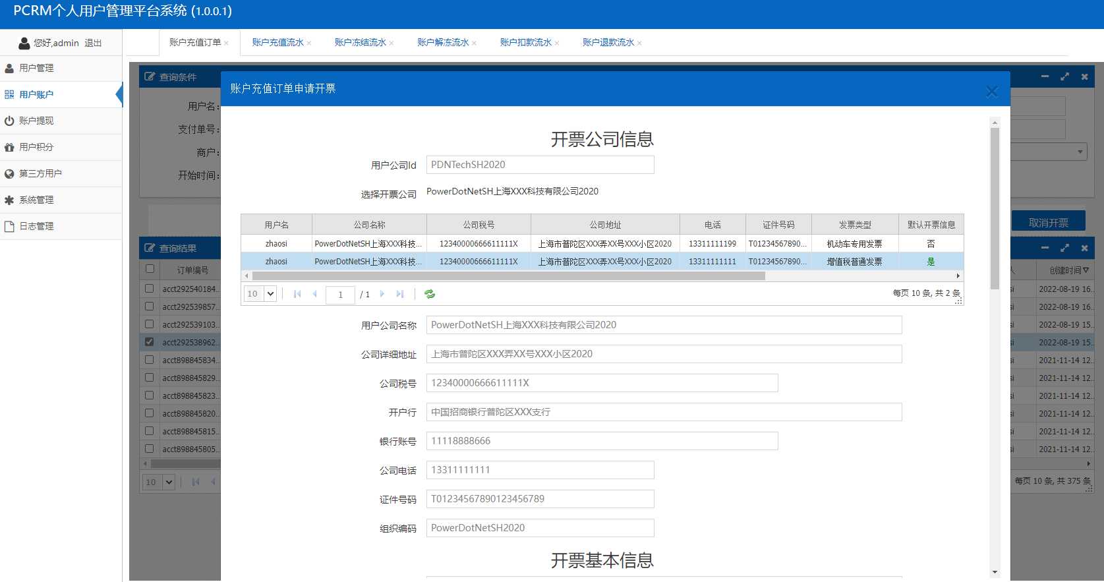This screenshot has height=582, width=1104.
Task: Click the 退出 logout link
Action: click(x=93, y=43)
